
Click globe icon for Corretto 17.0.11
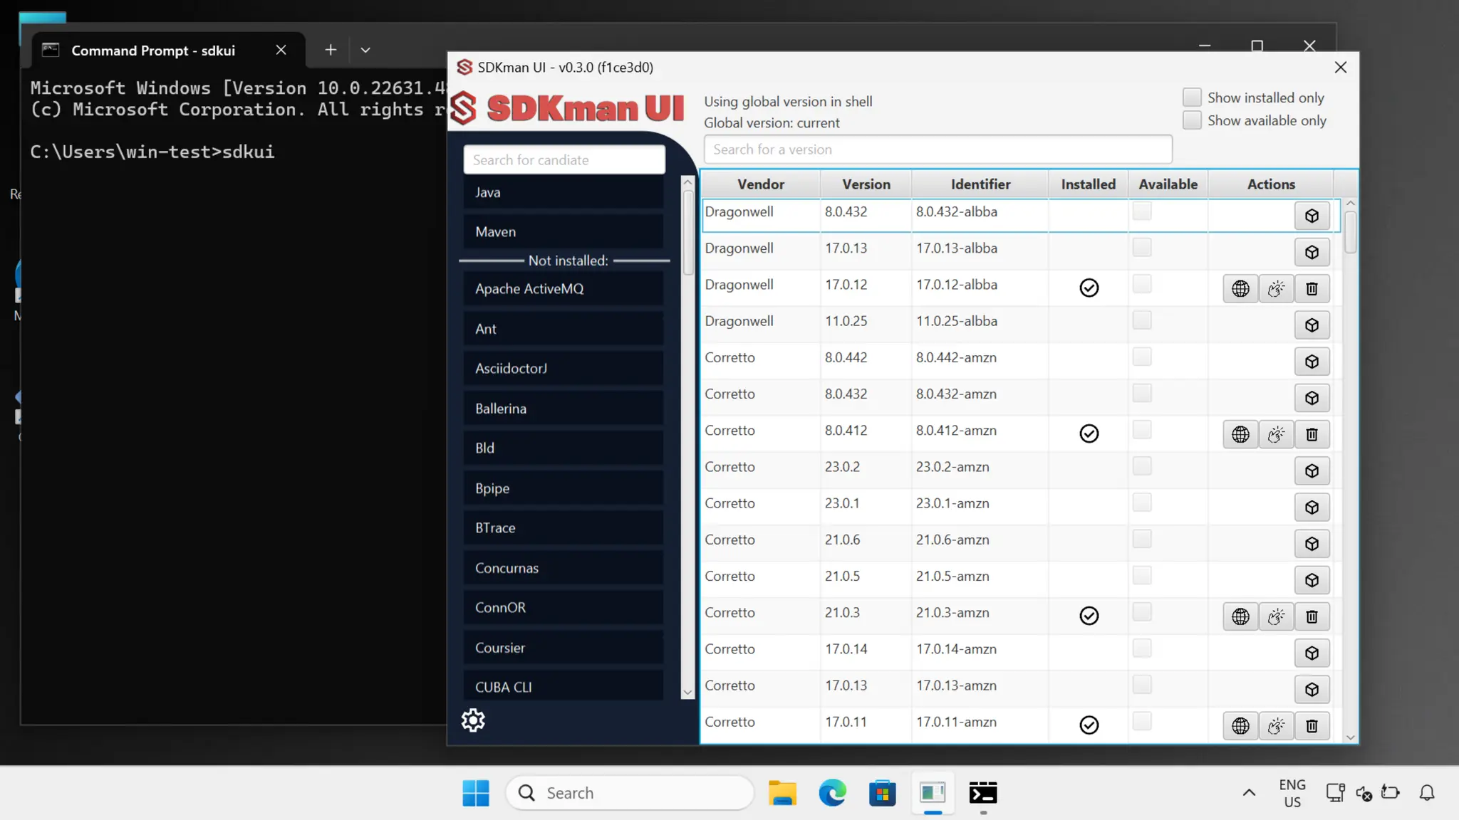point(1240,725)
